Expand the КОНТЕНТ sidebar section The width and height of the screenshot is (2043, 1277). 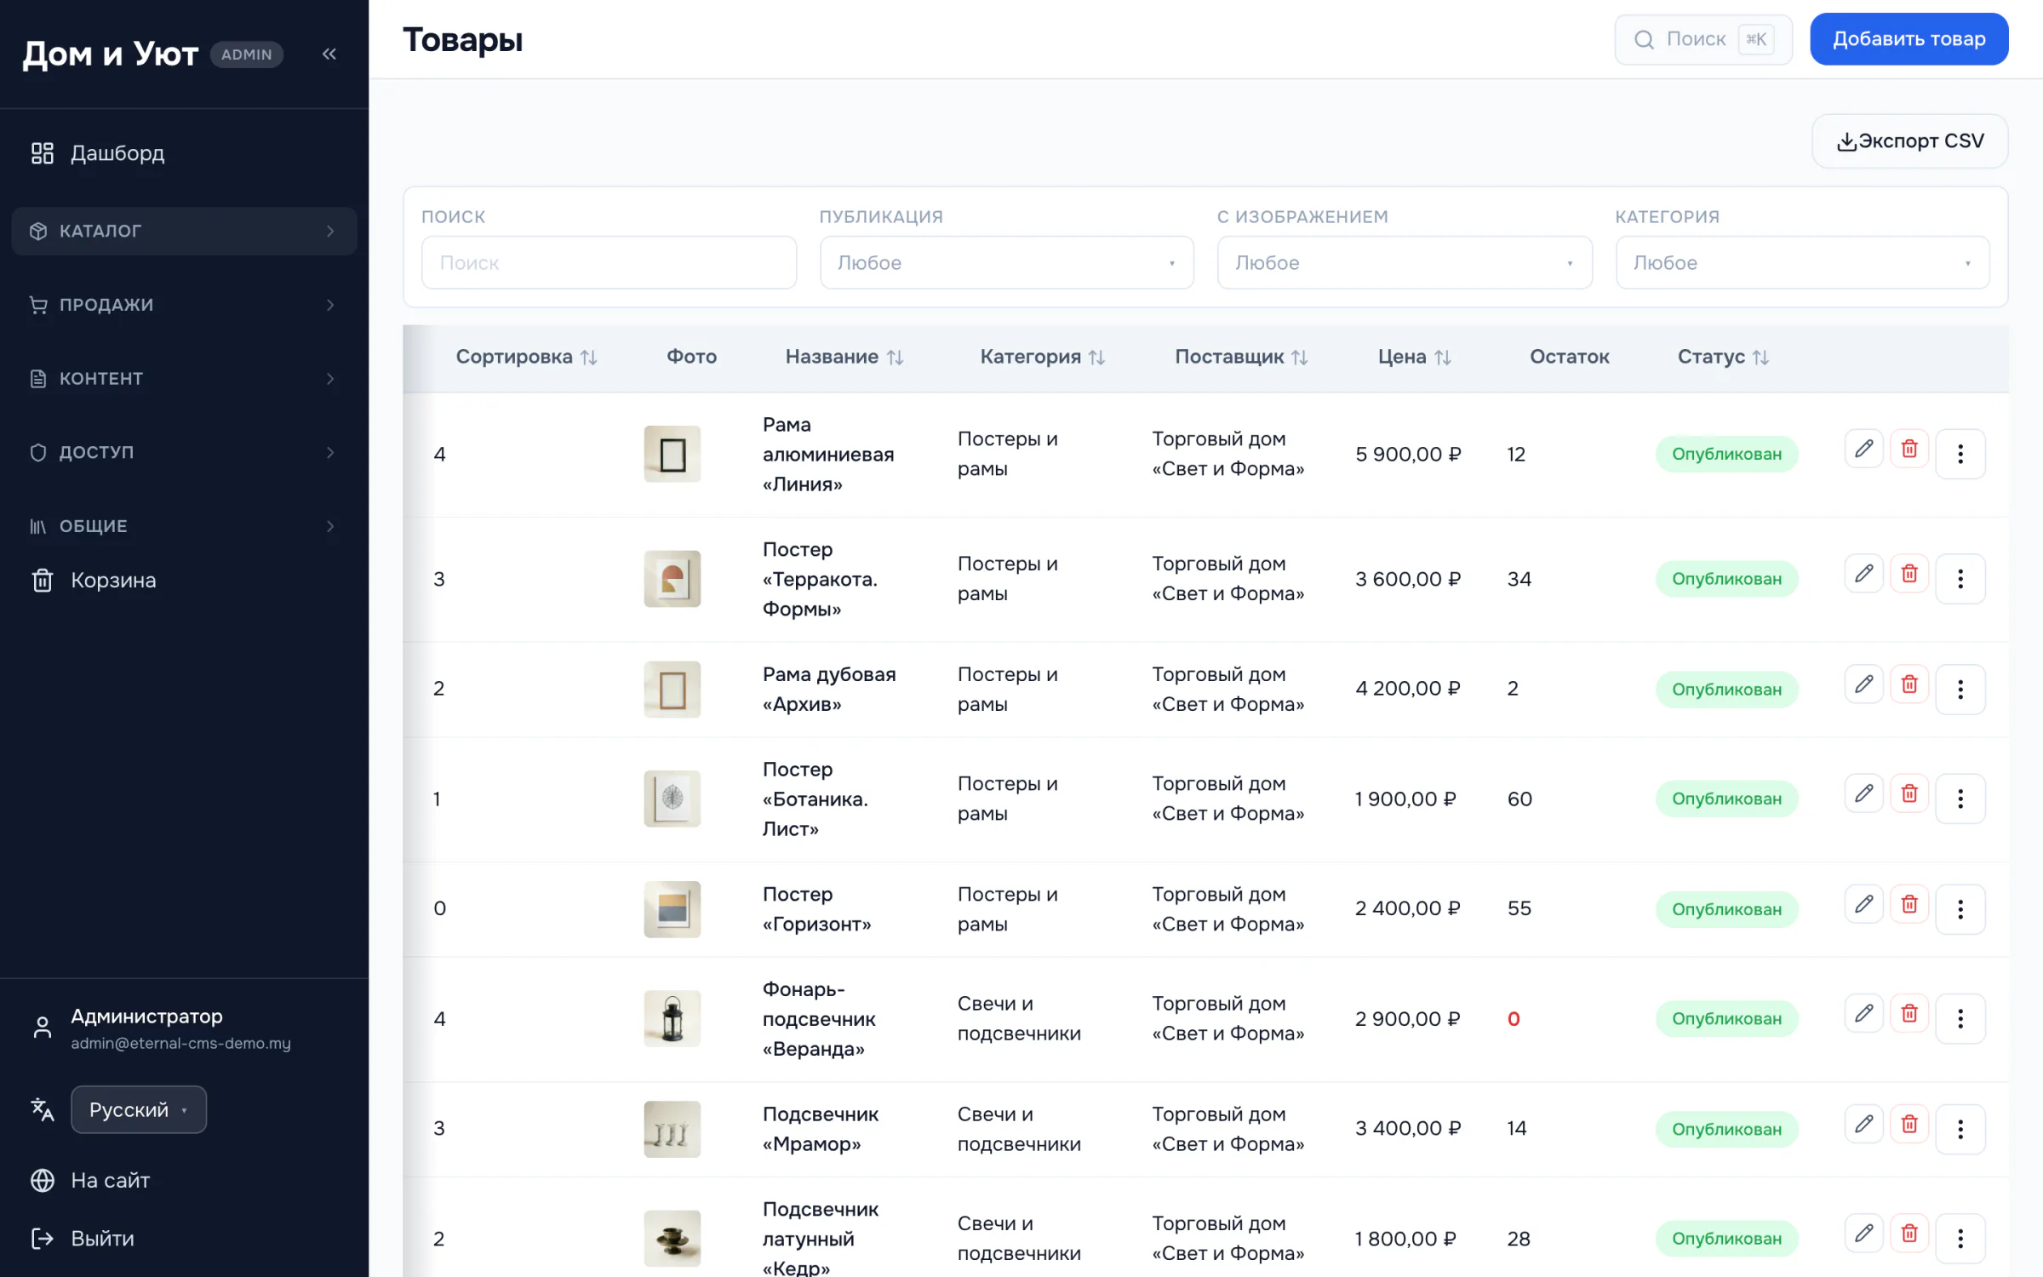click(184, 379)
